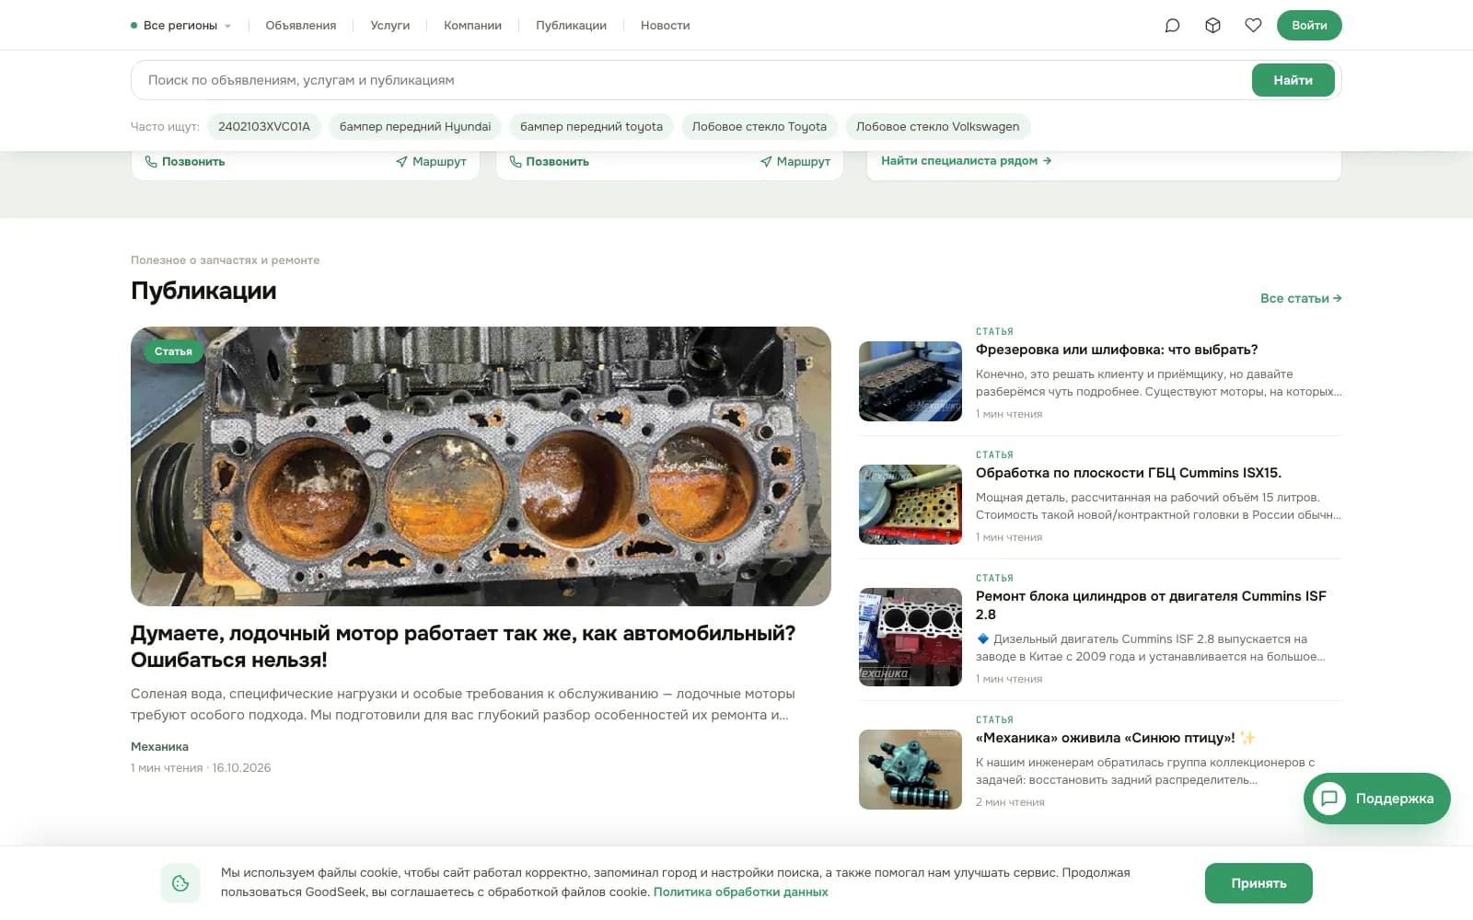Open the Услуги menu item
The width and height of the screenshot is (1473, 920).
390,26
